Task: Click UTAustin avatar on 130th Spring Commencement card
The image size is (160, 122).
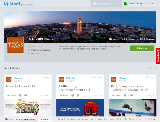Action: tap(61, 80)
